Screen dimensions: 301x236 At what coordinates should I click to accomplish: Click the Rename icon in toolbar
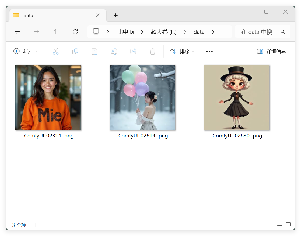click(114, 51)
